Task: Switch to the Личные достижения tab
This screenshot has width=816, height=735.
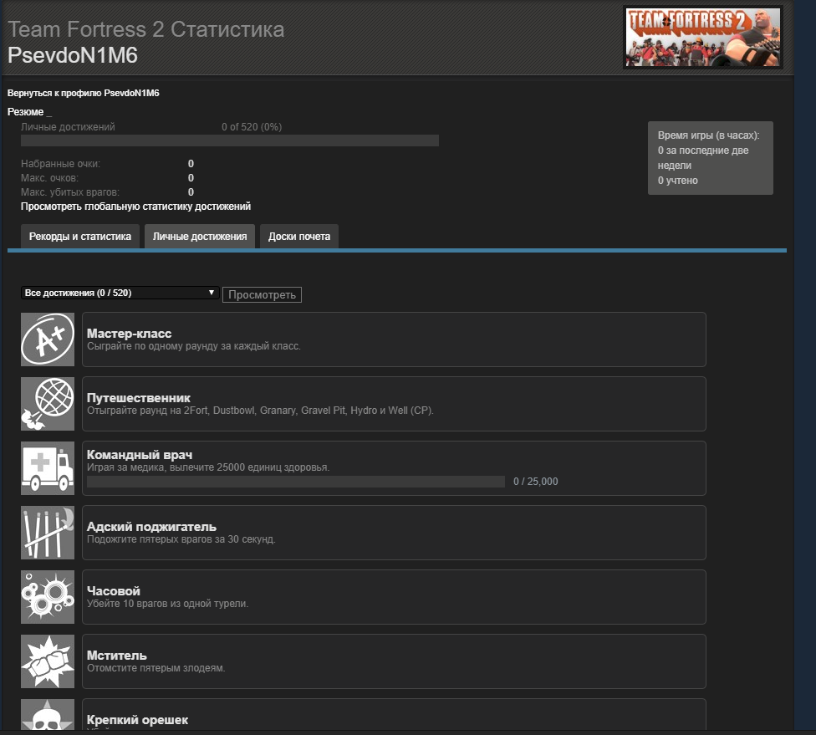Action: [200, 237]
